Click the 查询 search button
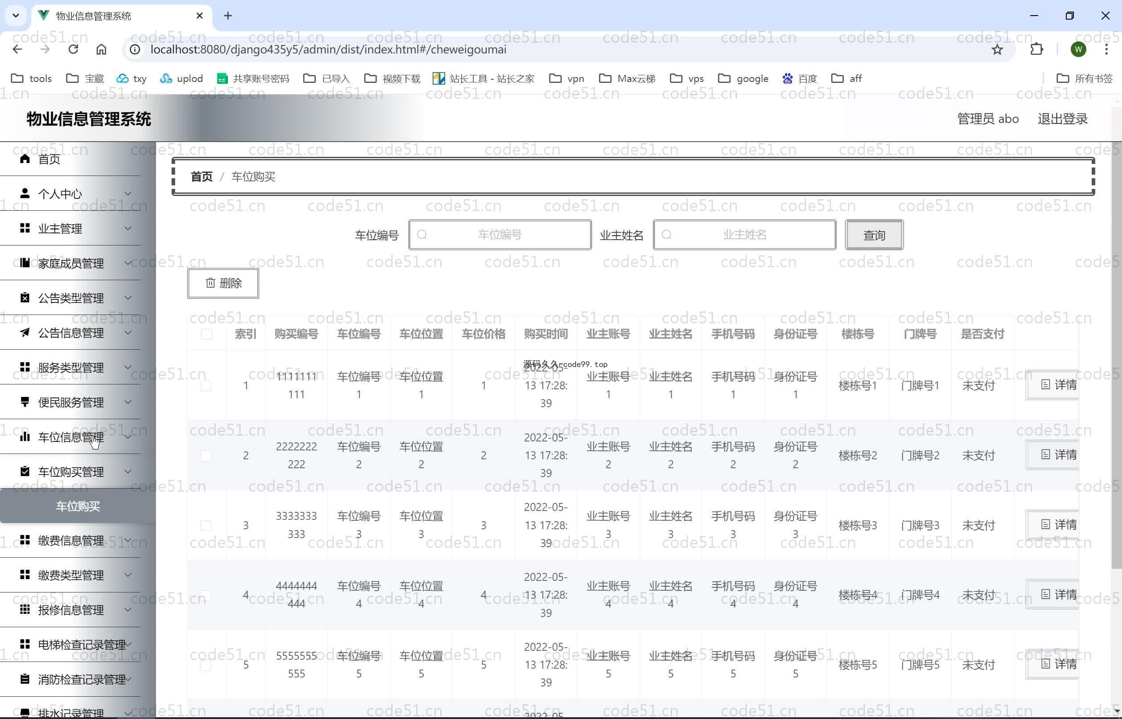This screenshot has height=719, width=1122. click(874, 235)
